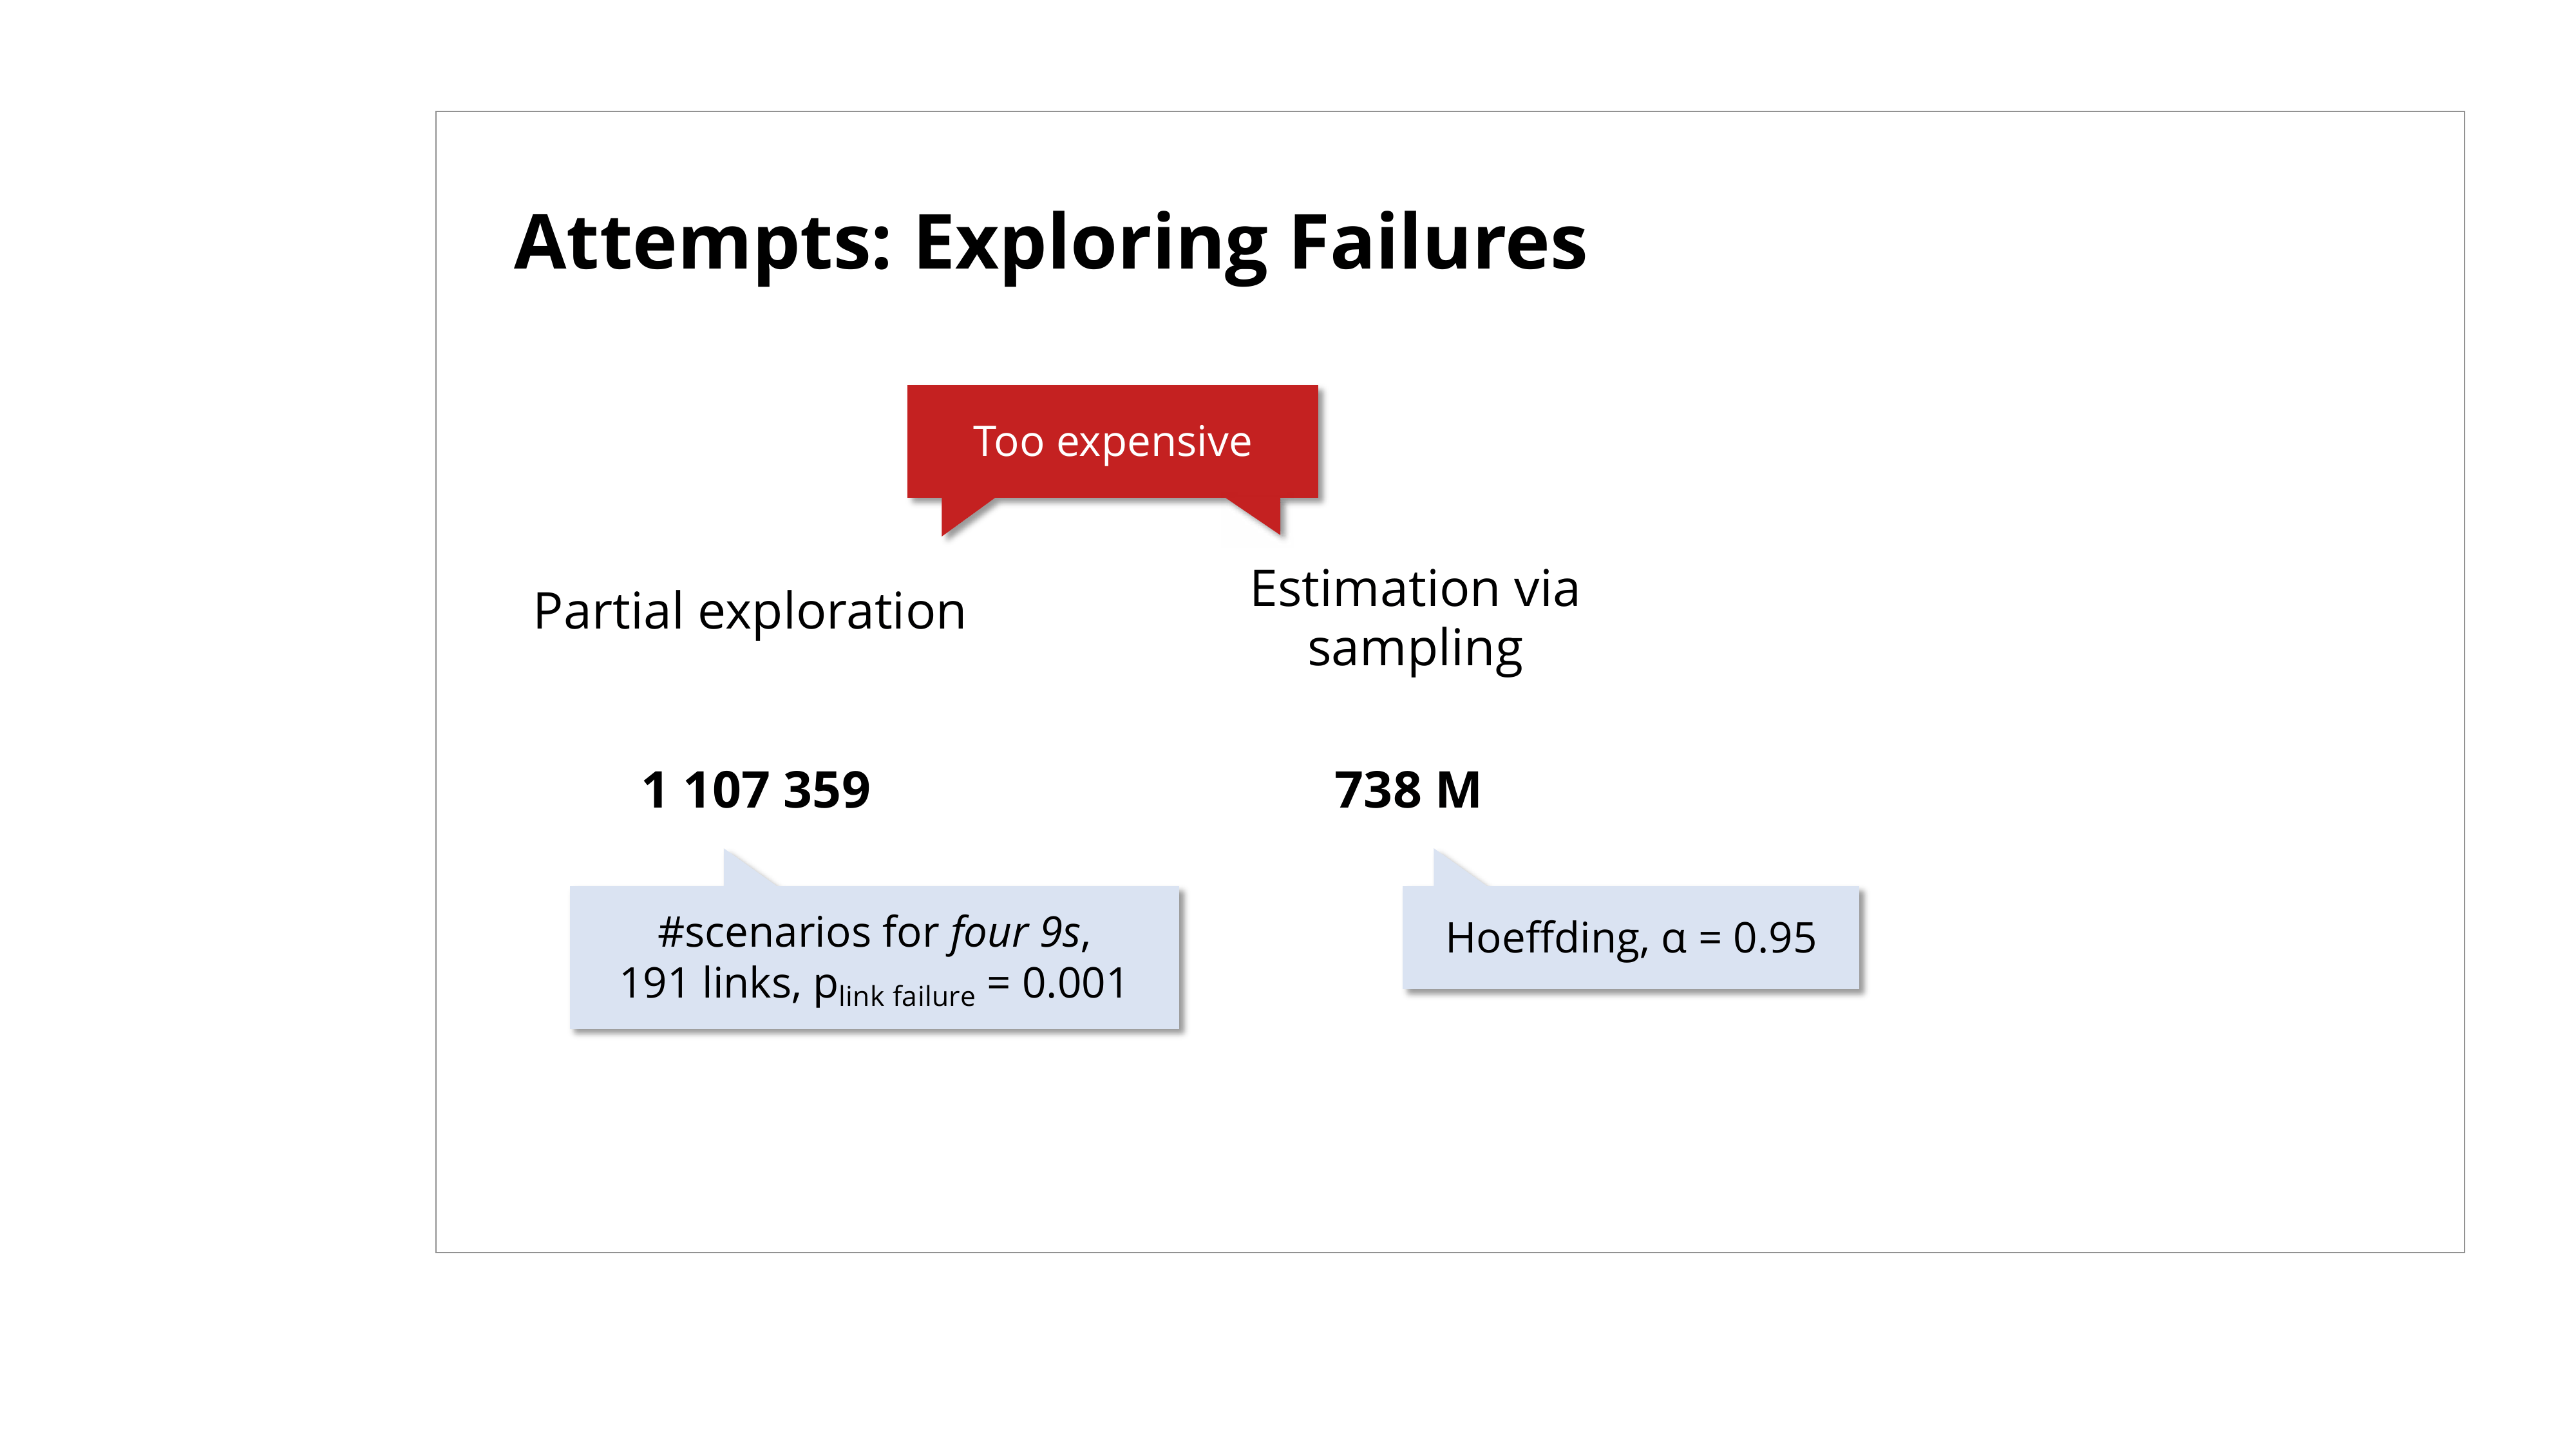Click the "Partial exploration" text
The height and width of the screenshot is (1449, 2576).
coord(749,611)
